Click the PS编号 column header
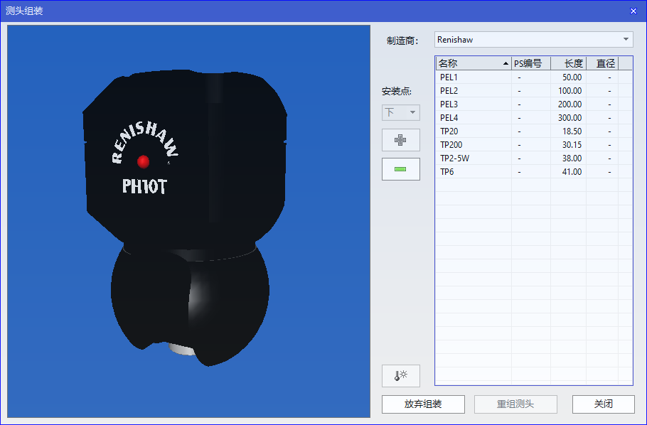647x425 pixels. (531, 63)
